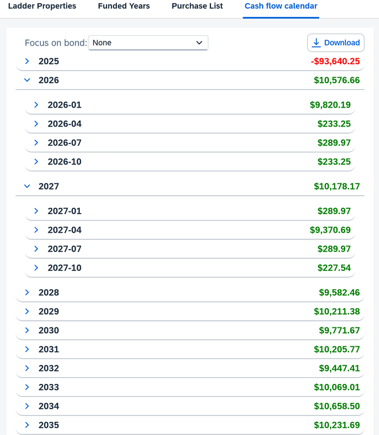Click the $233.25 amount for 2026-10
This screenshot has height=435, width=379.
tap(334, 161)
